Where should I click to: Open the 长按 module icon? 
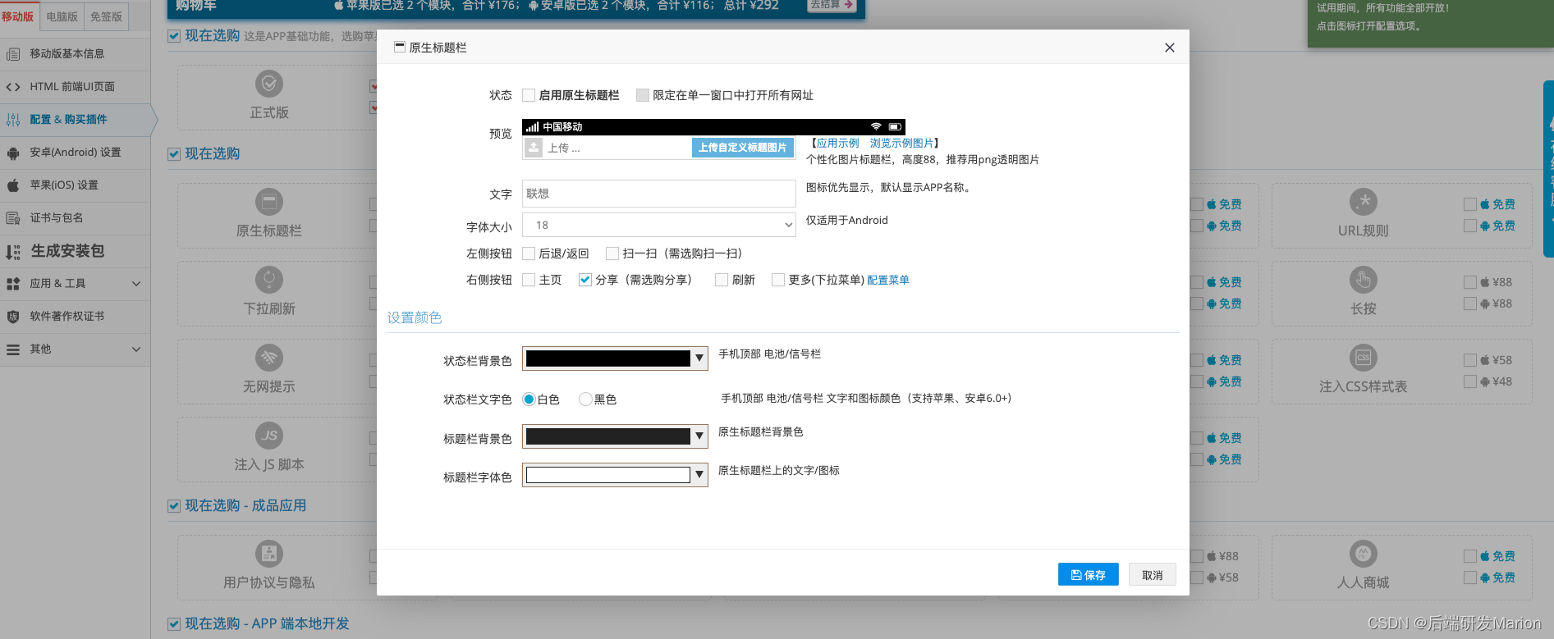pos(1364,280)
